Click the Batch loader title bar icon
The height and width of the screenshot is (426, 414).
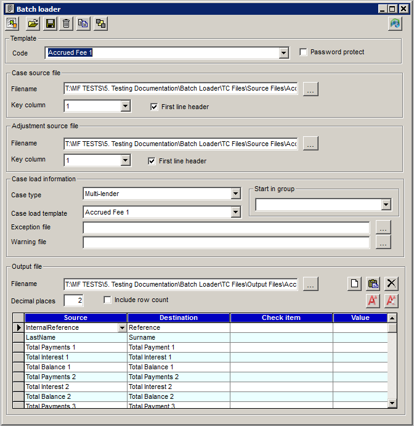[10, 9]
